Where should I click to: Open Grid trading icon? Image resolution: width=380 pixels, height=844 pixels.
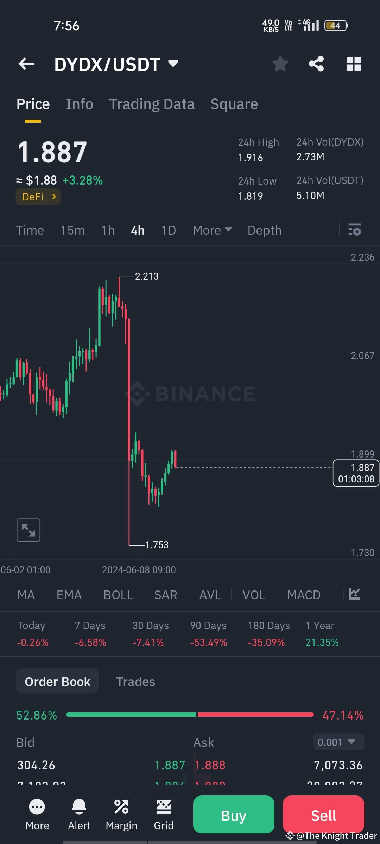(x=164, y=807)
